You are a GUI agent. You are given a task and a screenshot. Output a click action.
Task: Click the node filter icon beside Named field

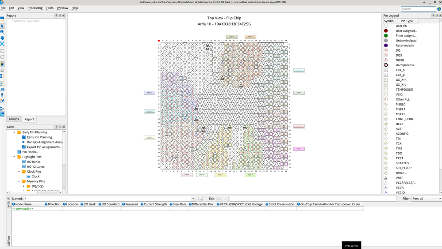point(200,199)
